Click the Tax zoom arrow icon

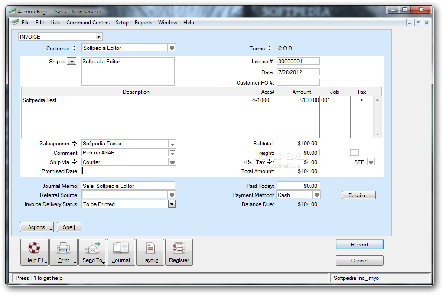(x=269, y=162)
